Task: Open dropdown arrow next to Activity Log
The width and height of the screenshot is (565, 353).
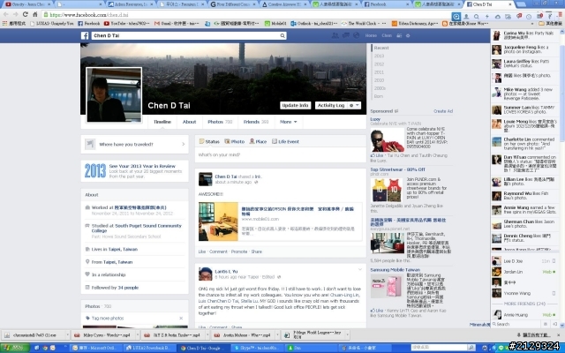Action: 357,105
